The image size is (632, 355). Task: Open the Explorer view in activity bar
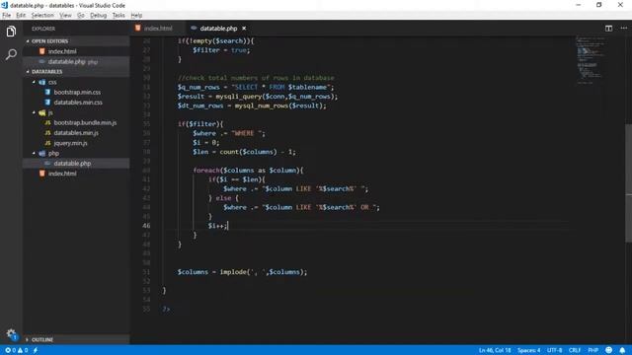pos(11,32)
